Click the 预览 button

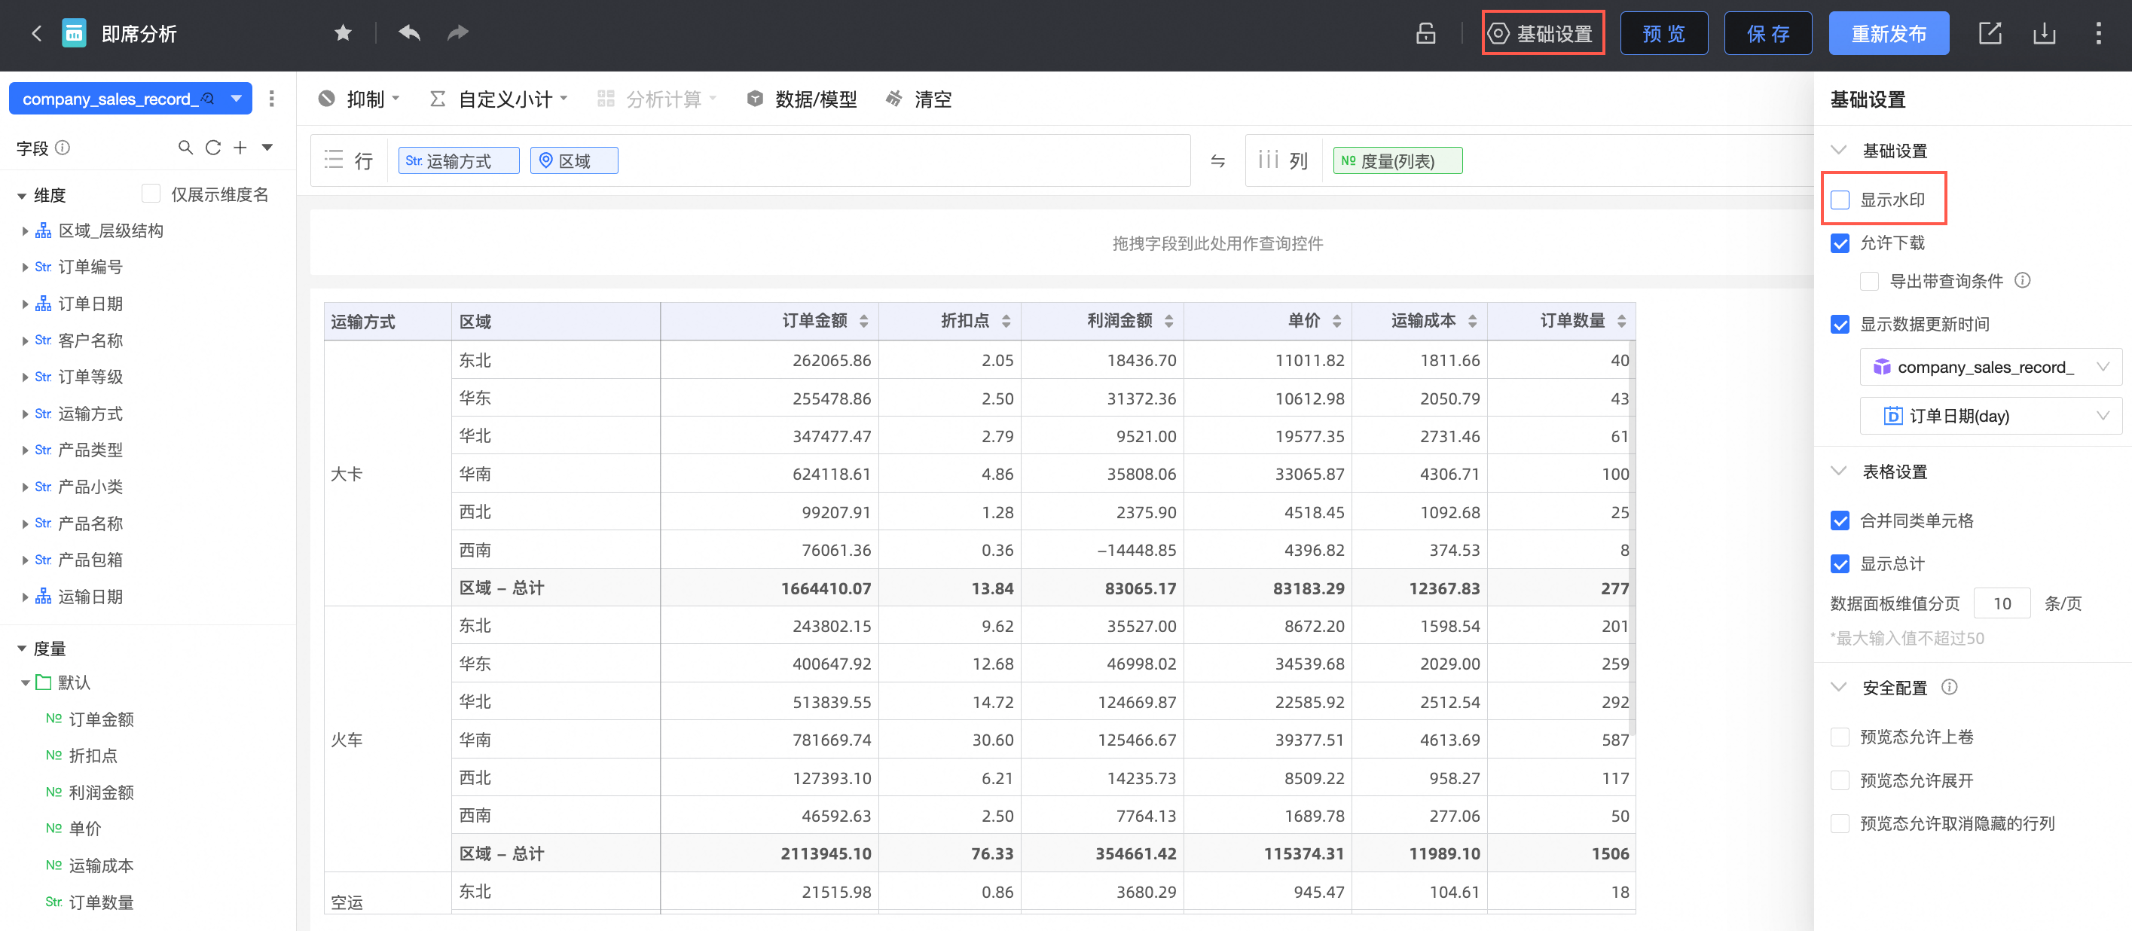click(x=1663, y=33)
